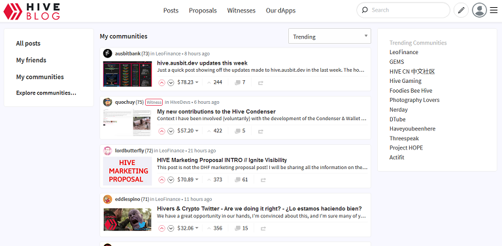Open the Nerday community link
This screenshot has width=502, height=246.
coord(399,110)
